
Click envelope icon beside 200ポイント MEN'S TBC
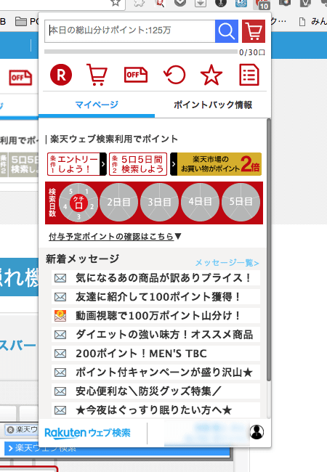(60, 354)
